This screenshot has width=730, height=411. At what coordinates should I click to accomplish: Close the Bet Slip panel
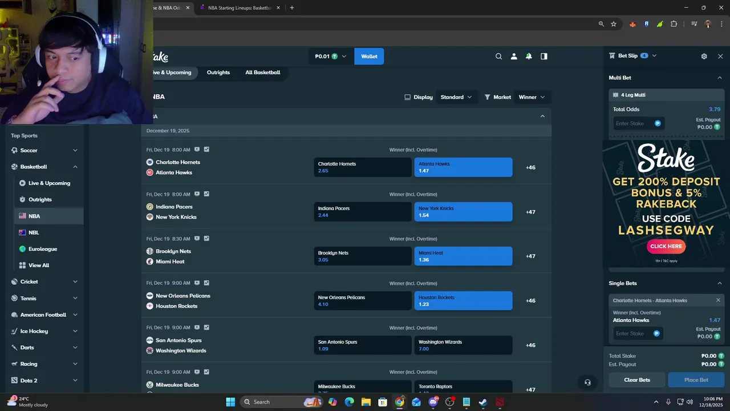pyautogui.click(x=720, y=56)
